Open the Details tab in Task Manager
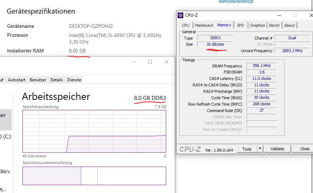Image resolution: width=313 pixels, height=193 pixels. (56, 80)
